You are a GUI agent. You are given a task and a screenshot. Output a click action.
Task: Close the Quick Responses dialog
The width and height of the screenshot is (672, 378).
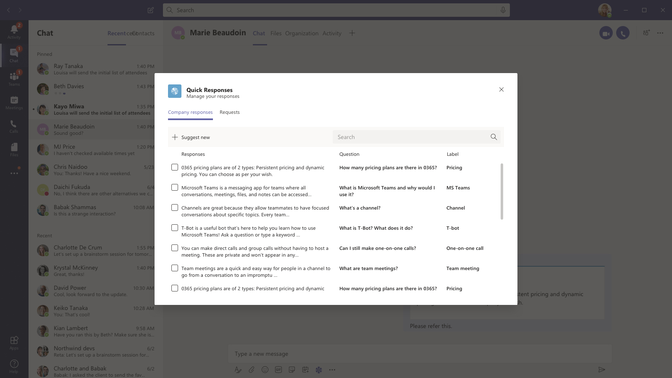[501, 89]
